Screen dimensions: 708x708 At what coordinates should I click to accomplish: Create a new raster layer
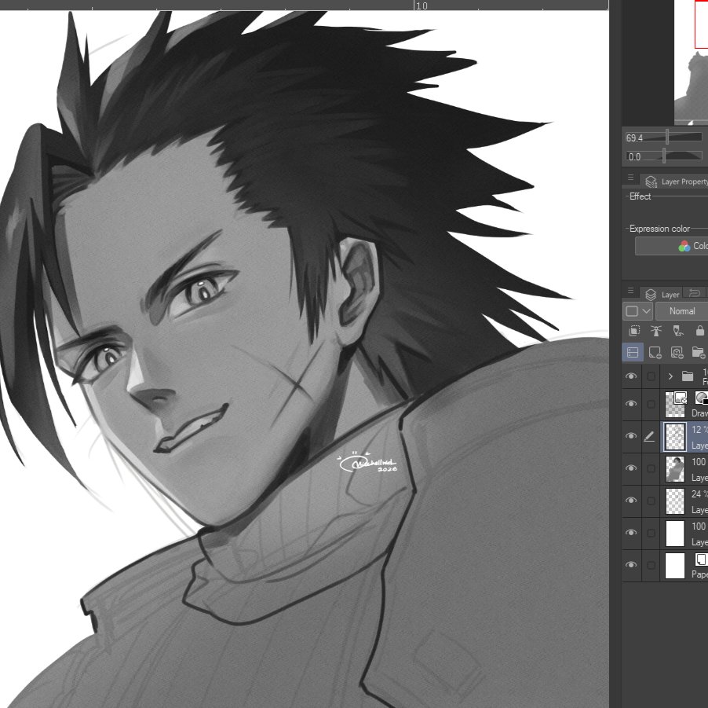pyautogui.click(x=655, y=353)
